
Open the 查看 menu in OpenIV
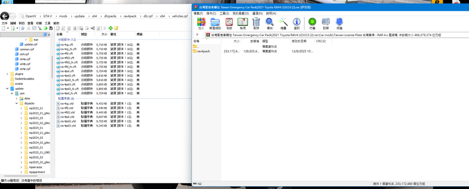[30, 23]
